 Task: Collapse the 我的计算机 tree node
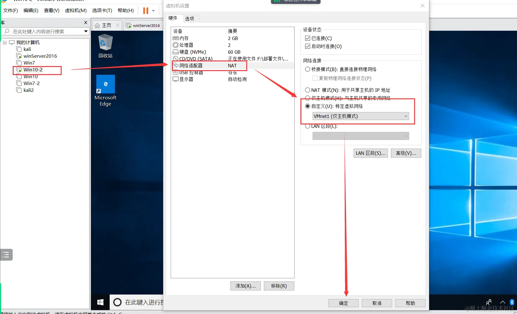[x=5, y=43]
